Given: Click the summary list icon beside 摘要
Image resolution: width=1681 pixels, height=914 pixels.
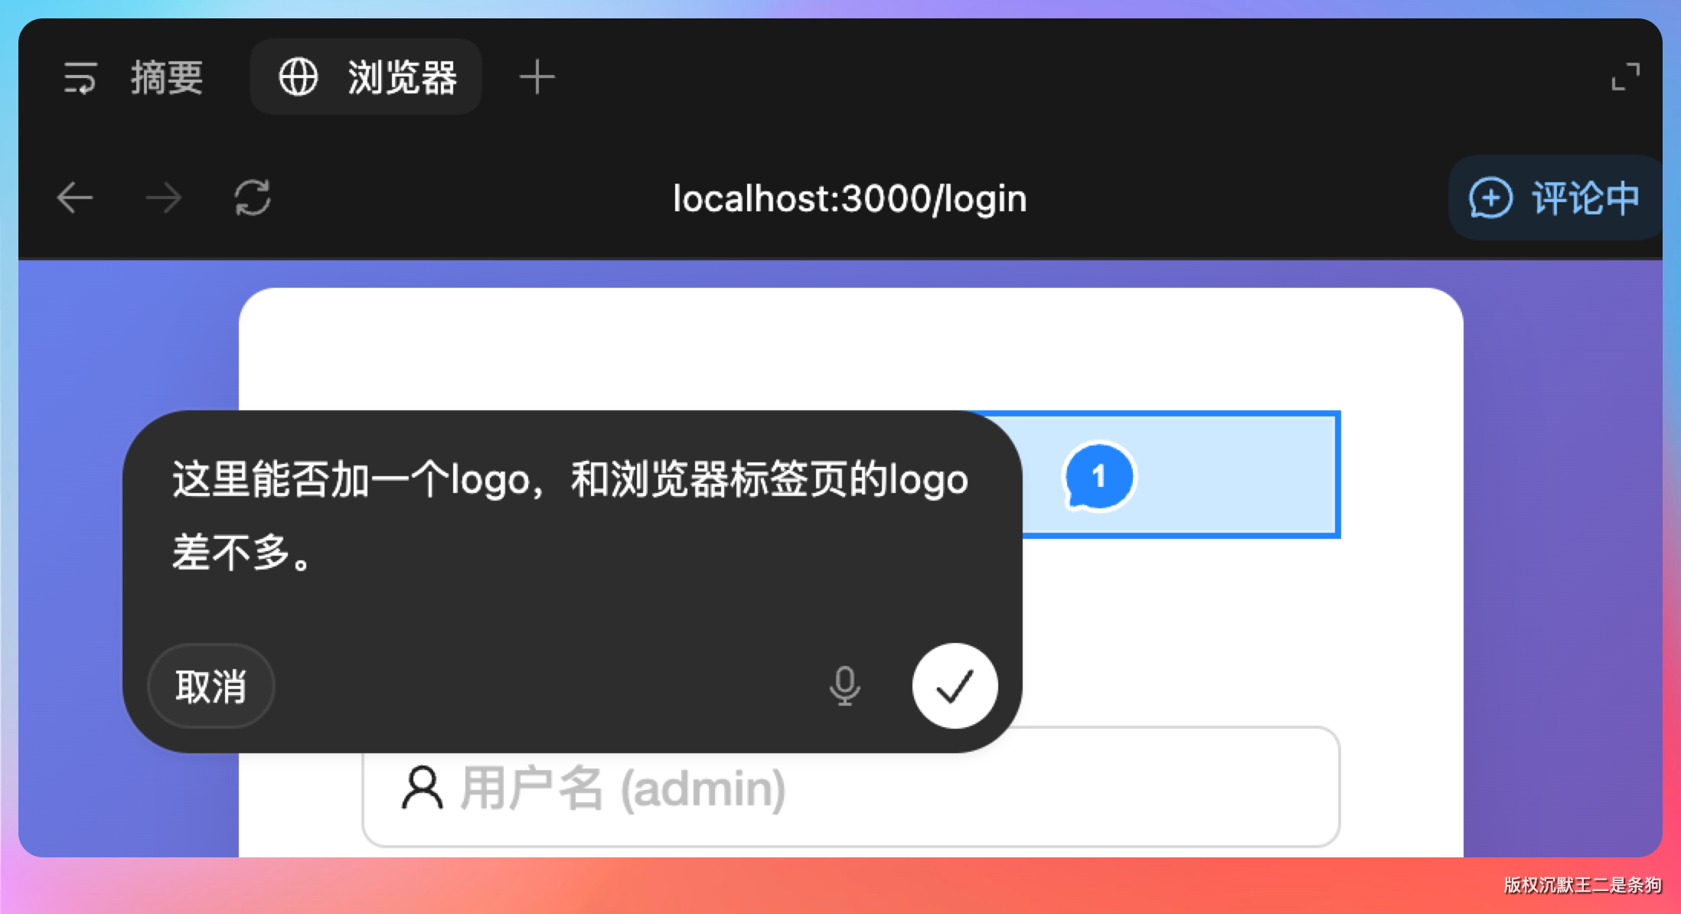Looking at the screenshot, I should 80,77.
